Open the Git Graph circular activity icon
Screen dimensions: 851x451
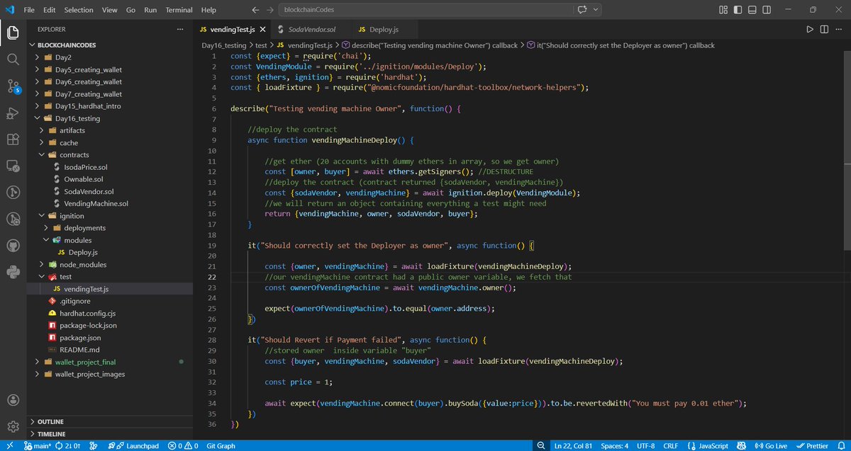click(13, 193)
